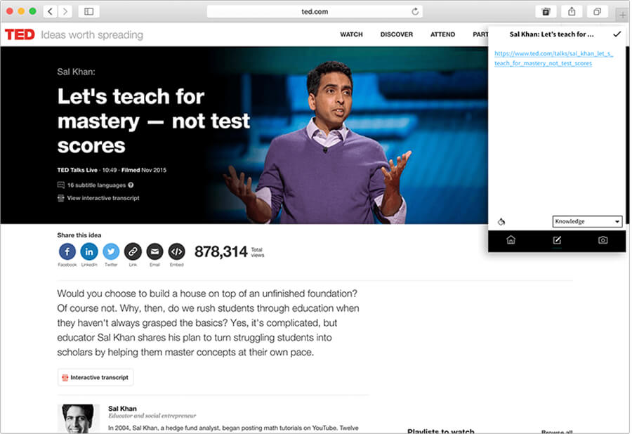Click the talk title Let's teach for mastery

point(154,121)
